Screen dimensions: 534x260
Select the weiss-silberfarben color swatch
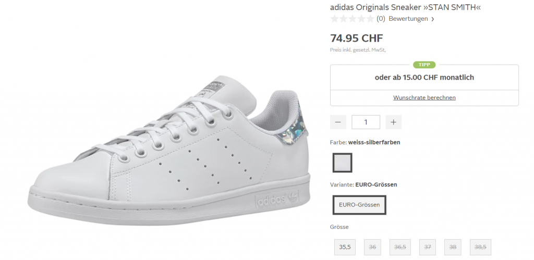[x=343, y=163]
